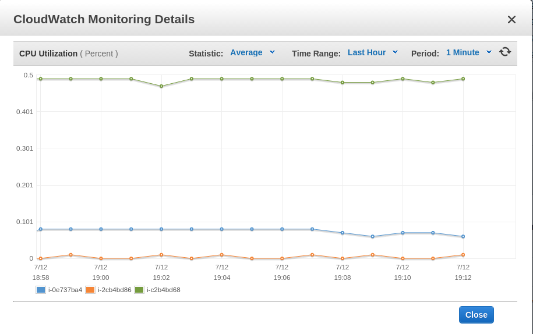Click orange data point at 19:12
533x334 pixels.
463,255
